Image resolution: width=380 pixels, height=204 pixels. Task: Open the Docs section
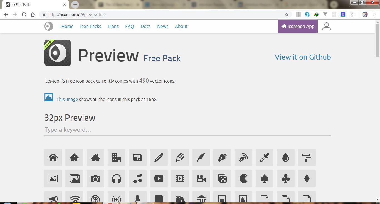click(145, 26)
